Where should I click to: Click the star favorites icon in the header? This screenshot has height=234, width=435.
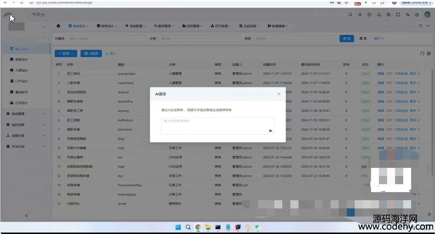coord(360,15)
